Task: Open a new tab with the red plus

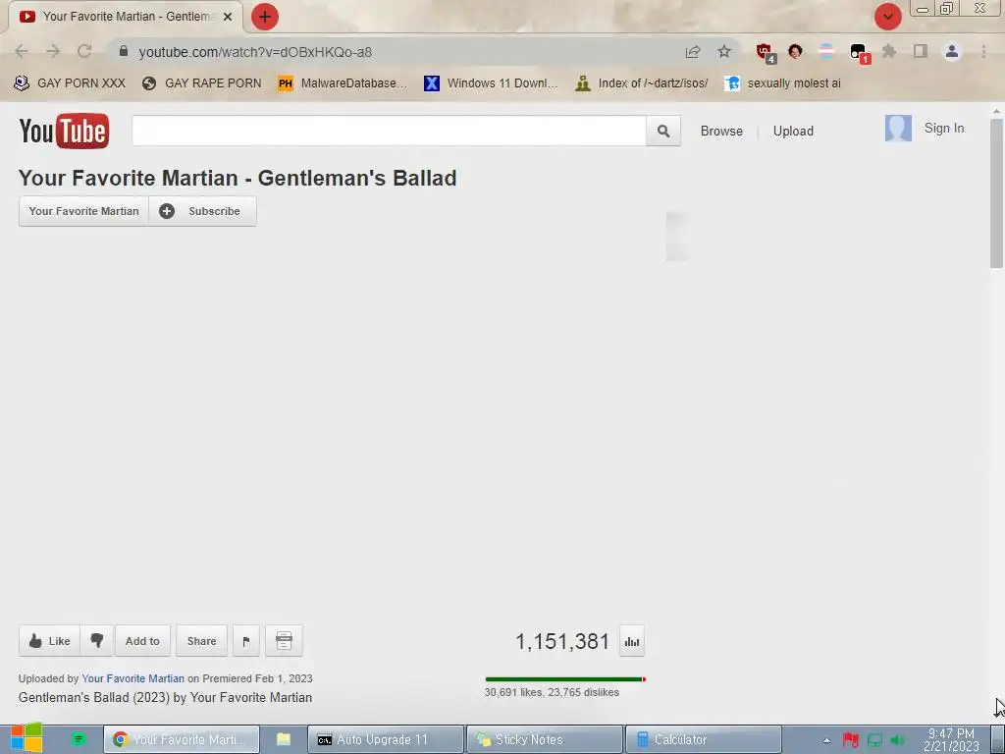Action: tap(265, 17)
